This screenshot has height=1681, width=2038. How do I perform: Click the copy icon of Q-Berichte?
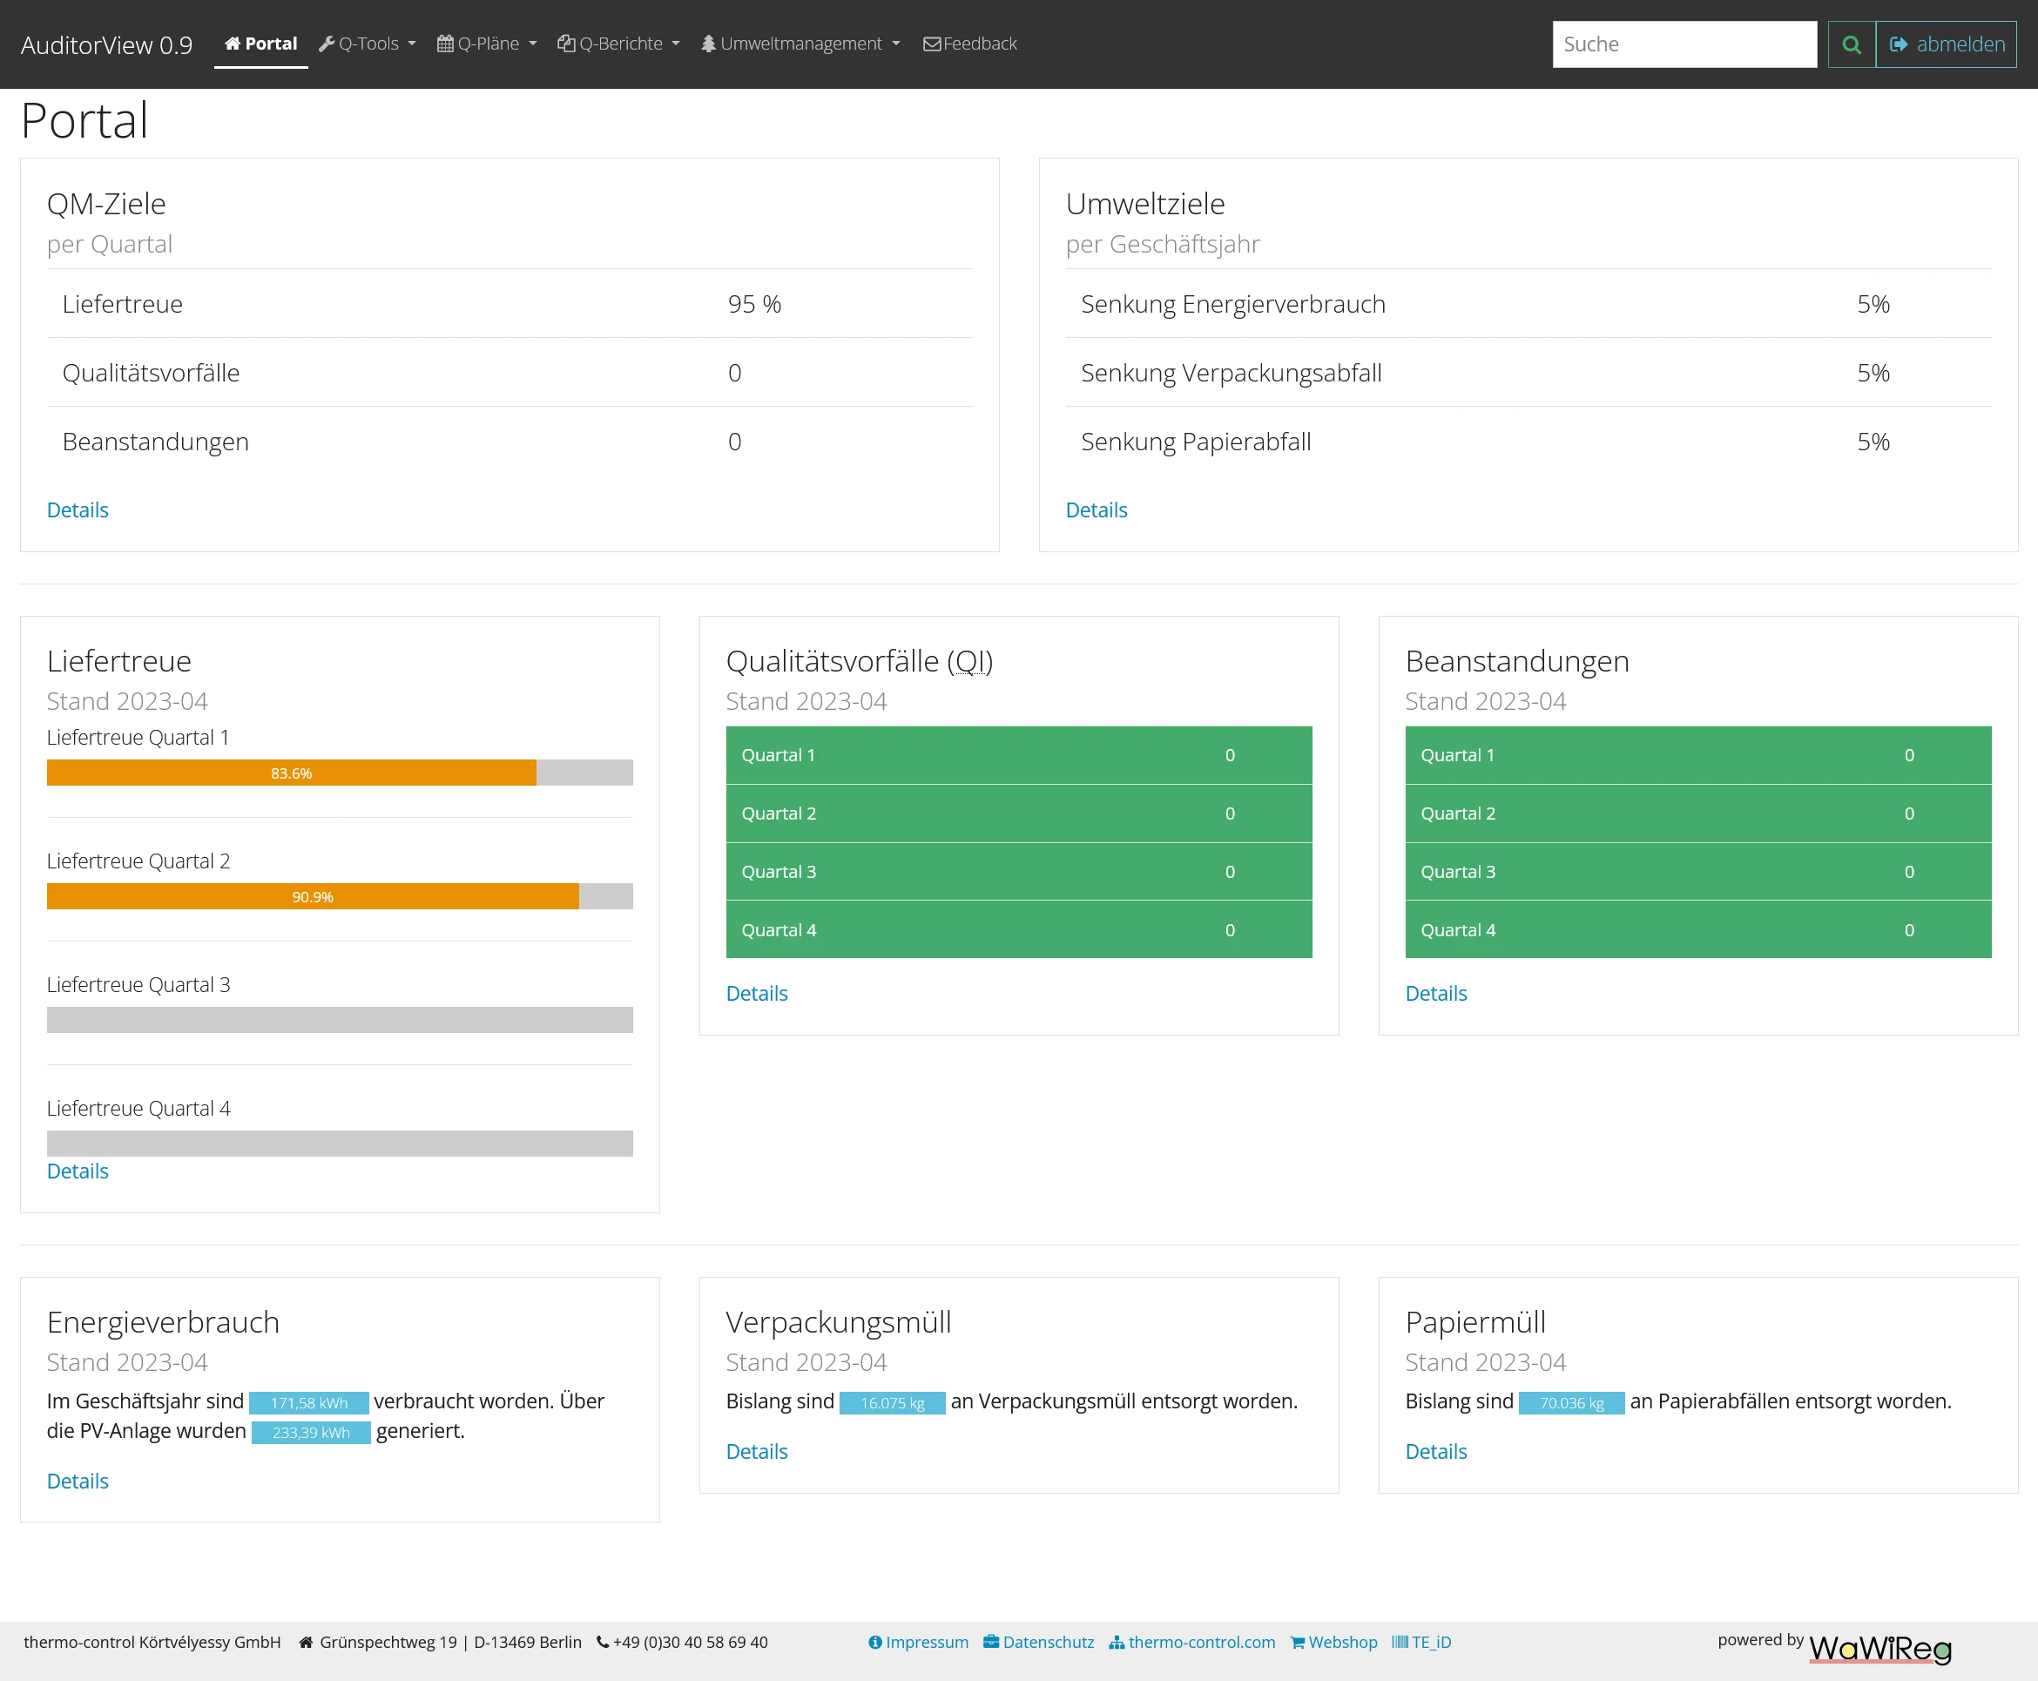tap(566, 44)
